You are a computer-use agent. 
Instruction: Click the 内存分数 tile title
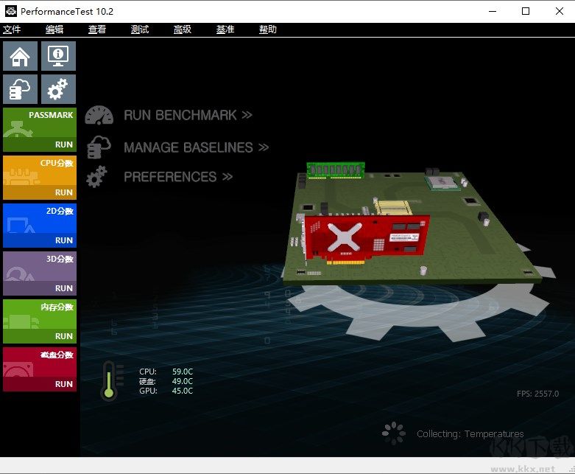point(57,307)
